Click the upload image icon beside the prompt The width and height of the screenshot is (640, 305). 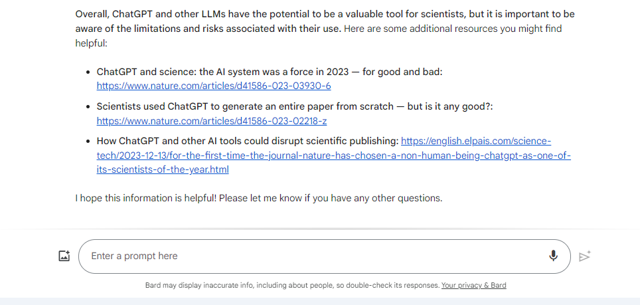[x=64, y=256]
